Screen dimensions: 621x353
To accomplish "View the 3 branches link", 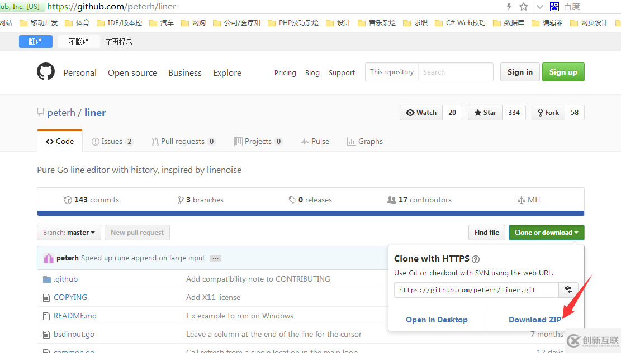I will [x=201, y=200].
